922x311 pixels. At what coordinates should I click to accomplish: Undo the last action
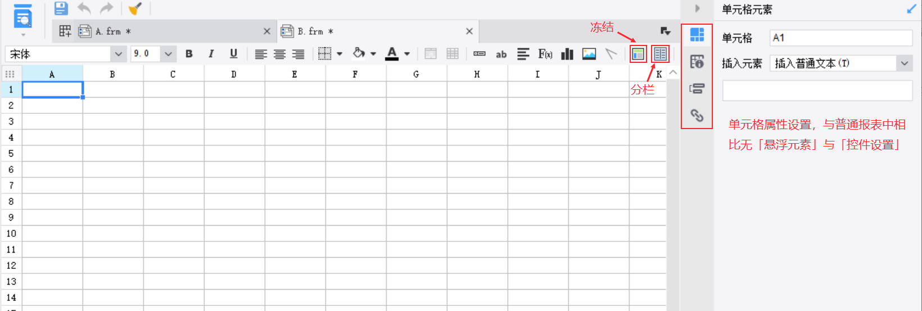(84, 8)
